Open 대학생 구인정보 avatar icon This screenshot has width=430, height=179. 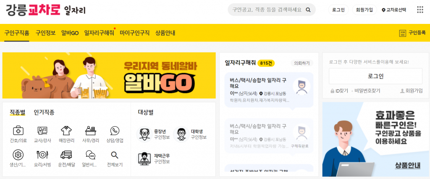tap(181, 134)
